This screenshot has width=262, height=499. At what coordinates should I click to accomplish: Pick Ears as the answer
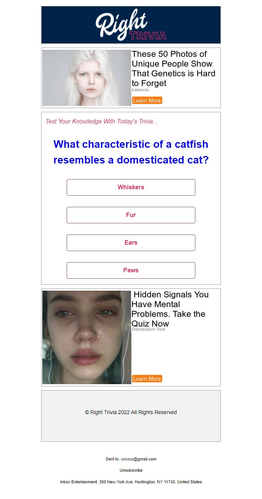point(131,243)
